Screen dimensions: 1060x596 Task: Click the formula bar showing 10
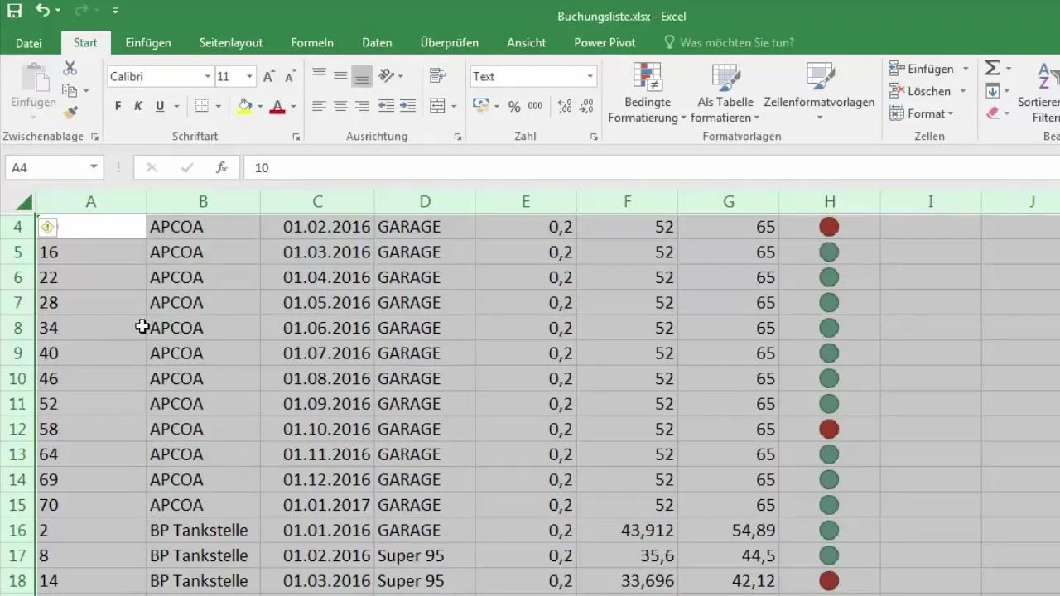(651, 167)
